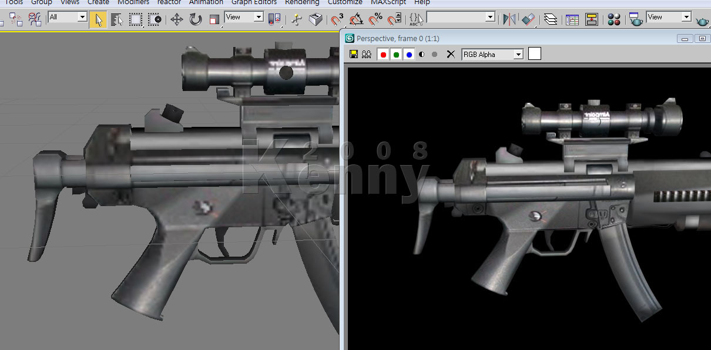Open the Customize menu
The image size is (711, 350).
[x=346, y=2]
